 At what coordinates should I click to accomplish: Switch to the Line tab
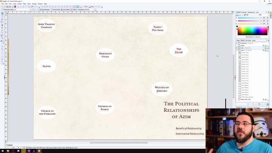pyautogui.click(x=257, y=12)
